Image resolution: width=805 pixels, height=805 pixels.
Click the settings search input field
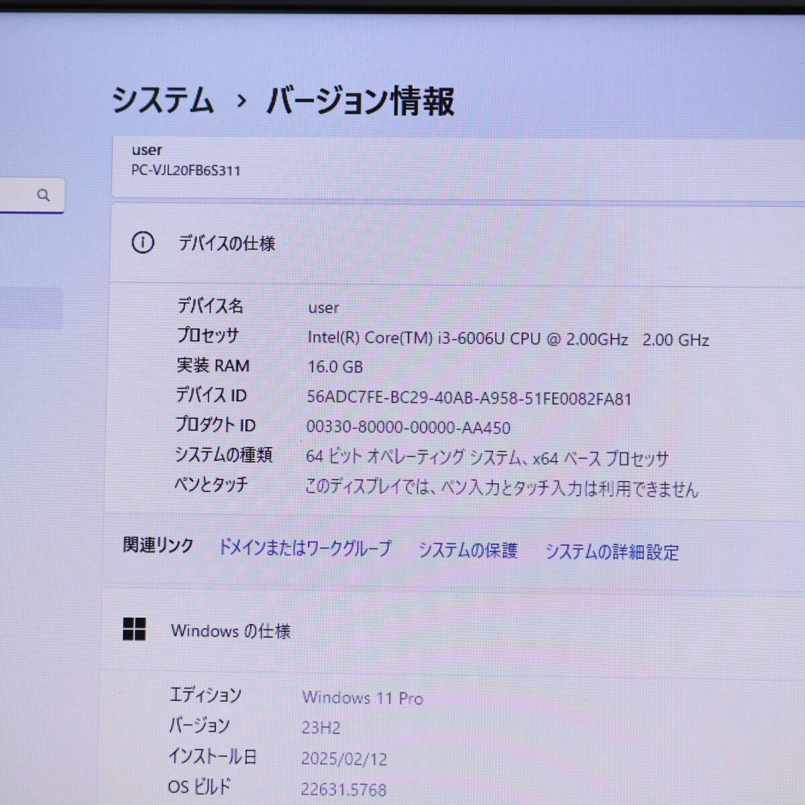coord(32,195)
